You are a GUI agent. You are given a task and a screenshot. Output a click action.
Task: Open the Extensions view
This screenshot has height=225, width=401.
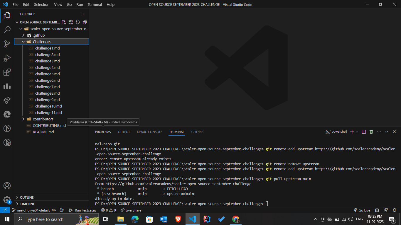click(7, 72)
